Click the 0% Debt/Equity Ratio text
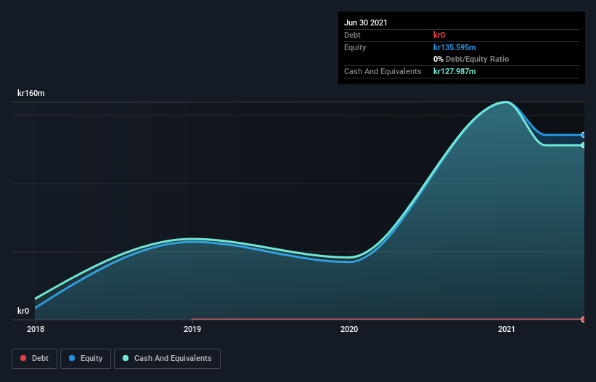 (471, 60)
